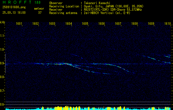Viewport: 173px width, 110px height.
Task: Click the kHz axis unit label
Action: coord(2,22)
